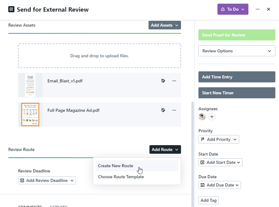The width and height of the screenshot is (279, 207).
Task: Open the Add Due Date dropdown
Action: (x=220, y=185)
